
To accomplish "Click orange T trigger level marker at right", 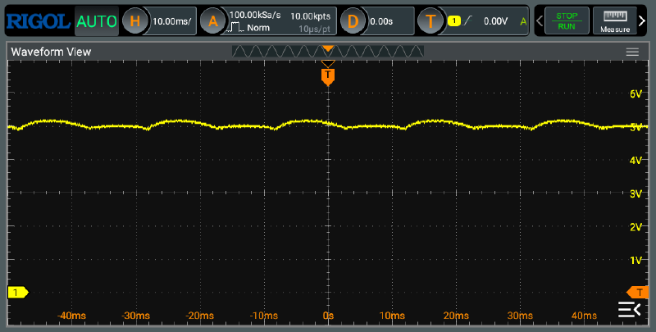I will pyautogui.click(x=638, y=293).
